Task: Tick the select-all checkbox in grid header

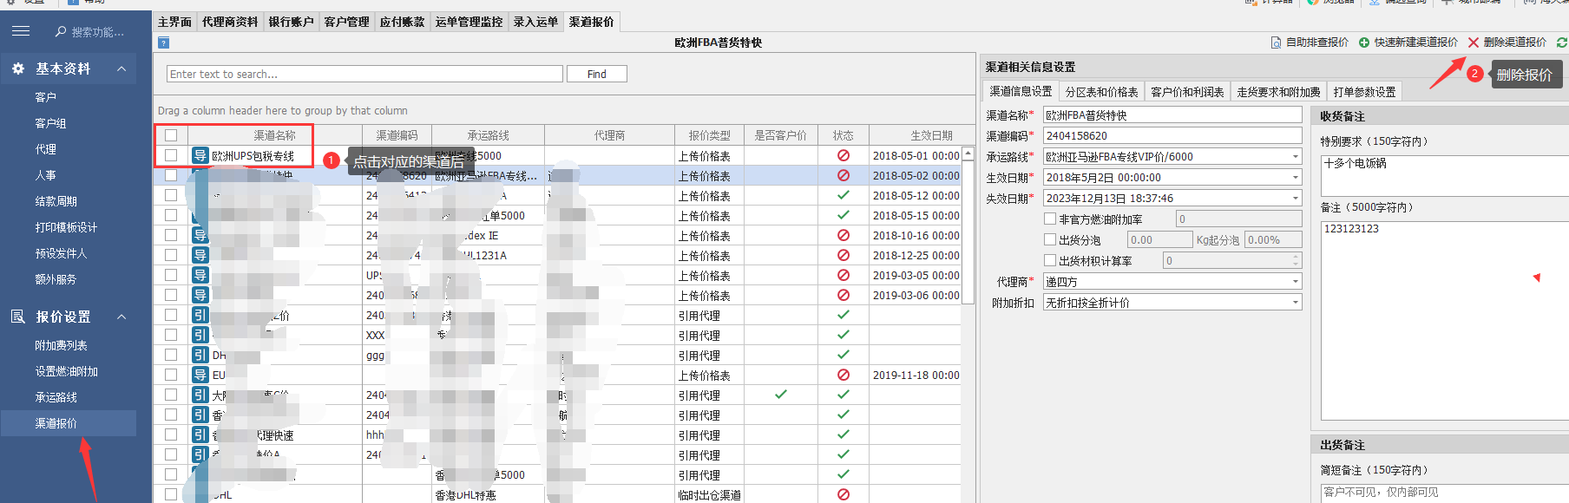Action: (x=171, y=135)
